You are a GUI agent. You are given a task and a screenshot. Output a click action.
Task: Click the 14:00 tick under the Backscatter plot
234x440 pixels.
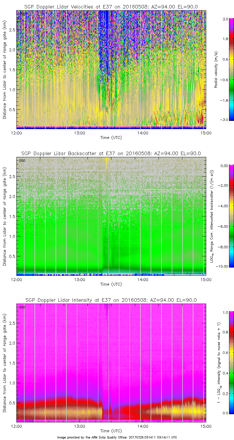coord(143,280)
